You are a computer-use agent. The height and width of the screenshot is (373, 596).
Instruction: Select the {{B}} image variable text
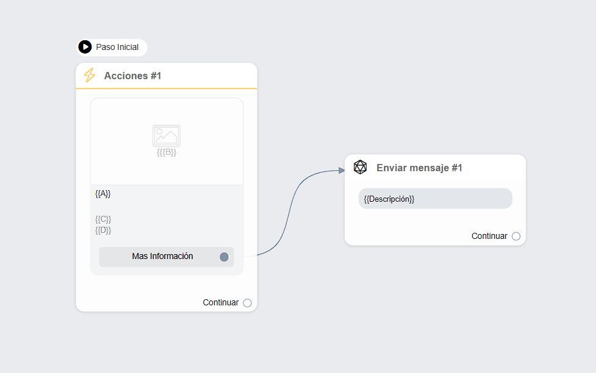click(167, 152)
